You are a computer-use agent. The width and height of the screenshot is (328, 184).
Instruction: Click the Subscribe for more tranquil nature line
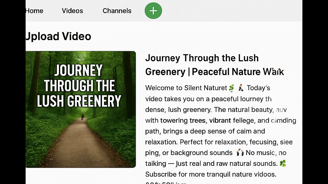[211, 174]
